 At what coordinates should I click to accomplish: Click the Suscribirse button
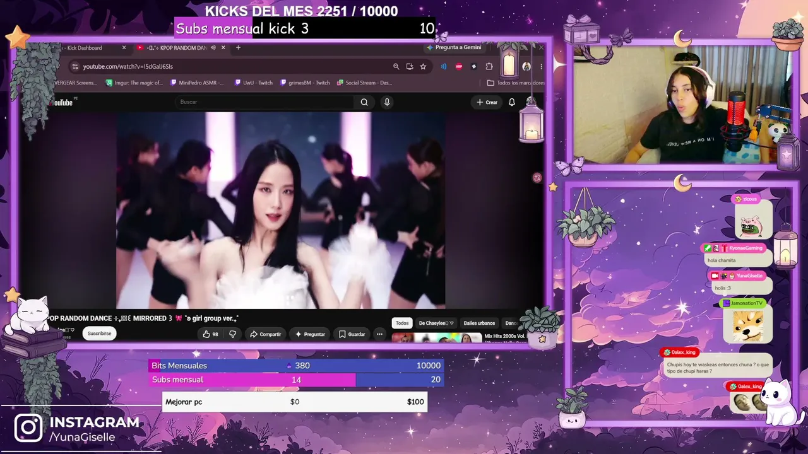tap(99, 334)
